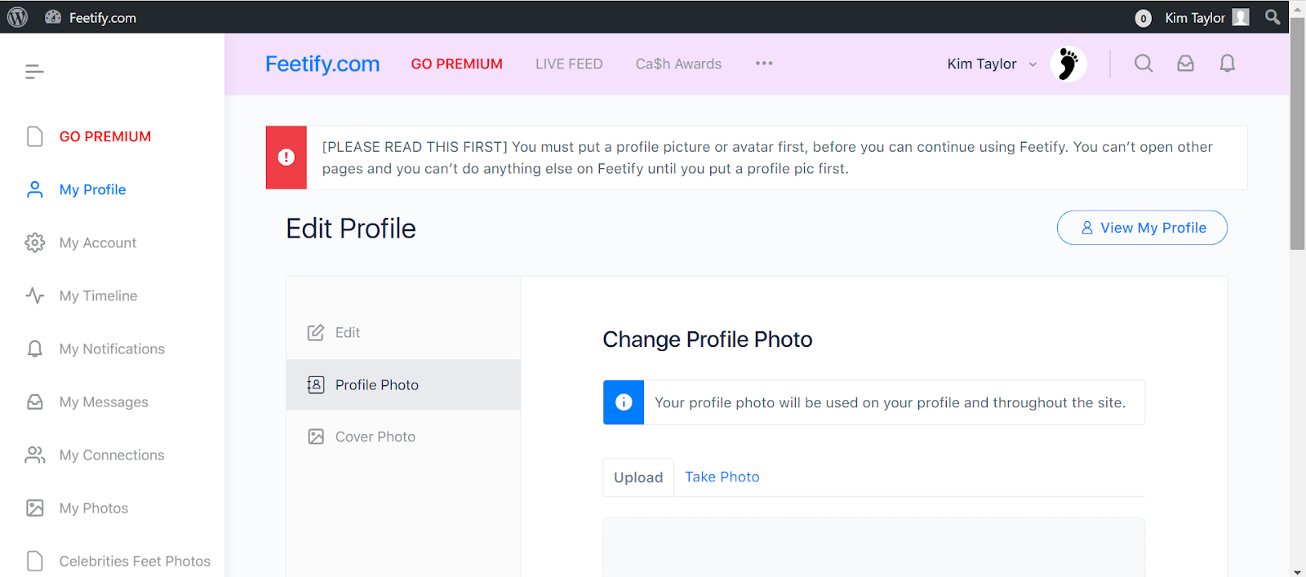Open the Edit profile section
1306x577 pixels.
[403, 332]
